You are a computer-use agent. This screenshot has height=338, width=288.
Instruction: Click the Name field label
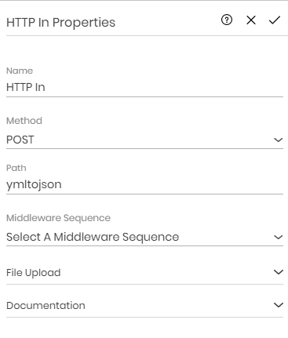point(20,71)
